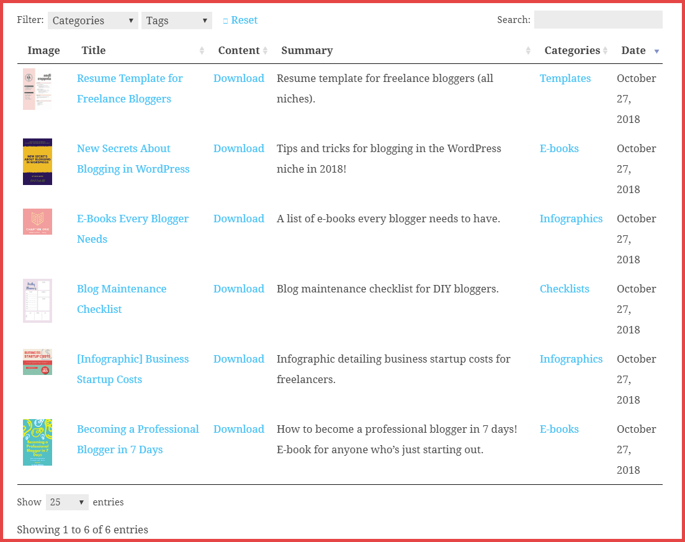Filter by E-books category in WordPress row

point(559,148)
